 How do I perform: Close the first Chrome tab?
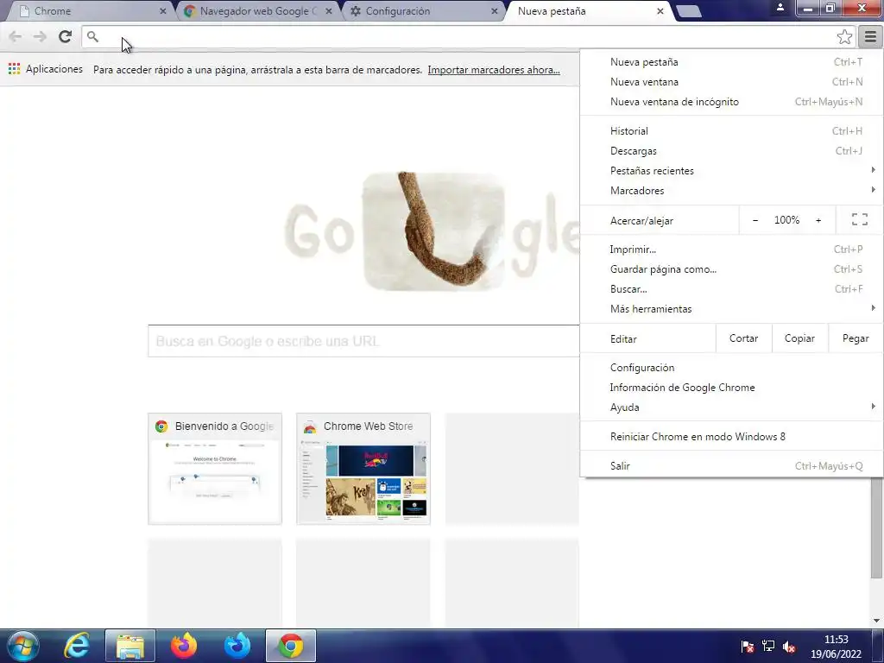[163, 11]
